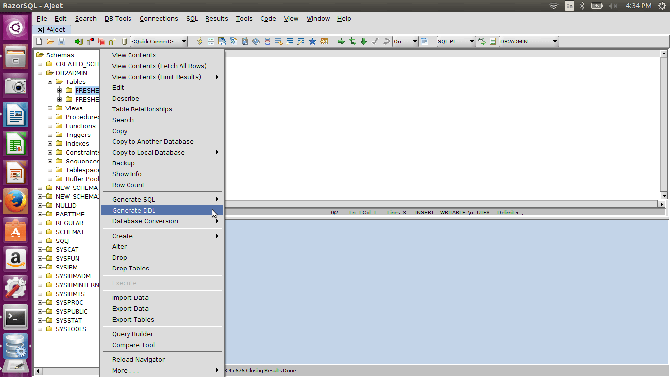
Task: Open the SQL PL language dropdown
Action: point(456,42)
